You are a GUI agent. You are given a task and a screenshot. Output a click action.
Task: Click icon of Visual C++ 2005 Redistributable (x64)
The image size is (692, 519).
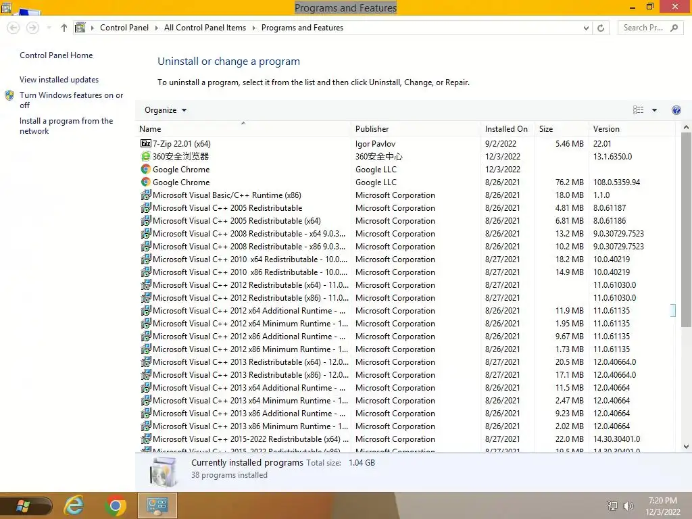pyautogui.click(x=146, y=220)
